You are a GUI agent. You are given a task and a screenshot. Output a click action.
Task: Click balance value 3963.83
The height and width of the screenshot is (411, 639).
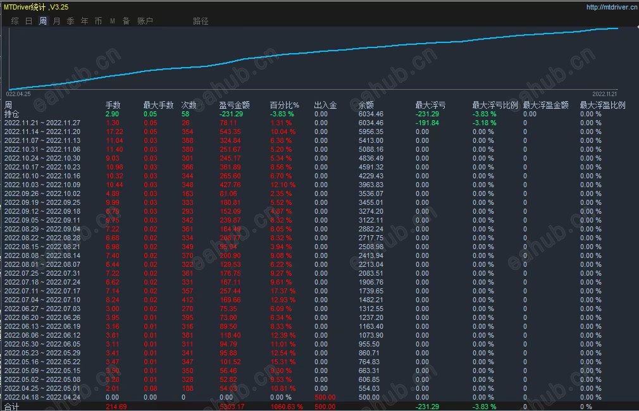(x=371, y=185)
